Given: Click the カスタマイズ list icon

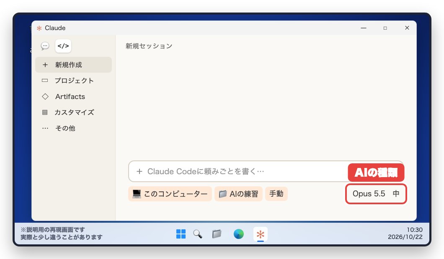Looking at the screenshot, I should pos(45,112).
